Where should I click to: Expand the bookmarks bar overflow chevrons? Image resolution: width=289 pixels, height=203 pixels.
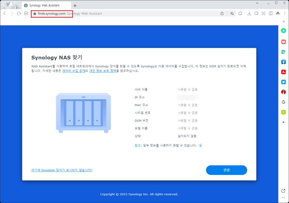[x=284, y=22]
